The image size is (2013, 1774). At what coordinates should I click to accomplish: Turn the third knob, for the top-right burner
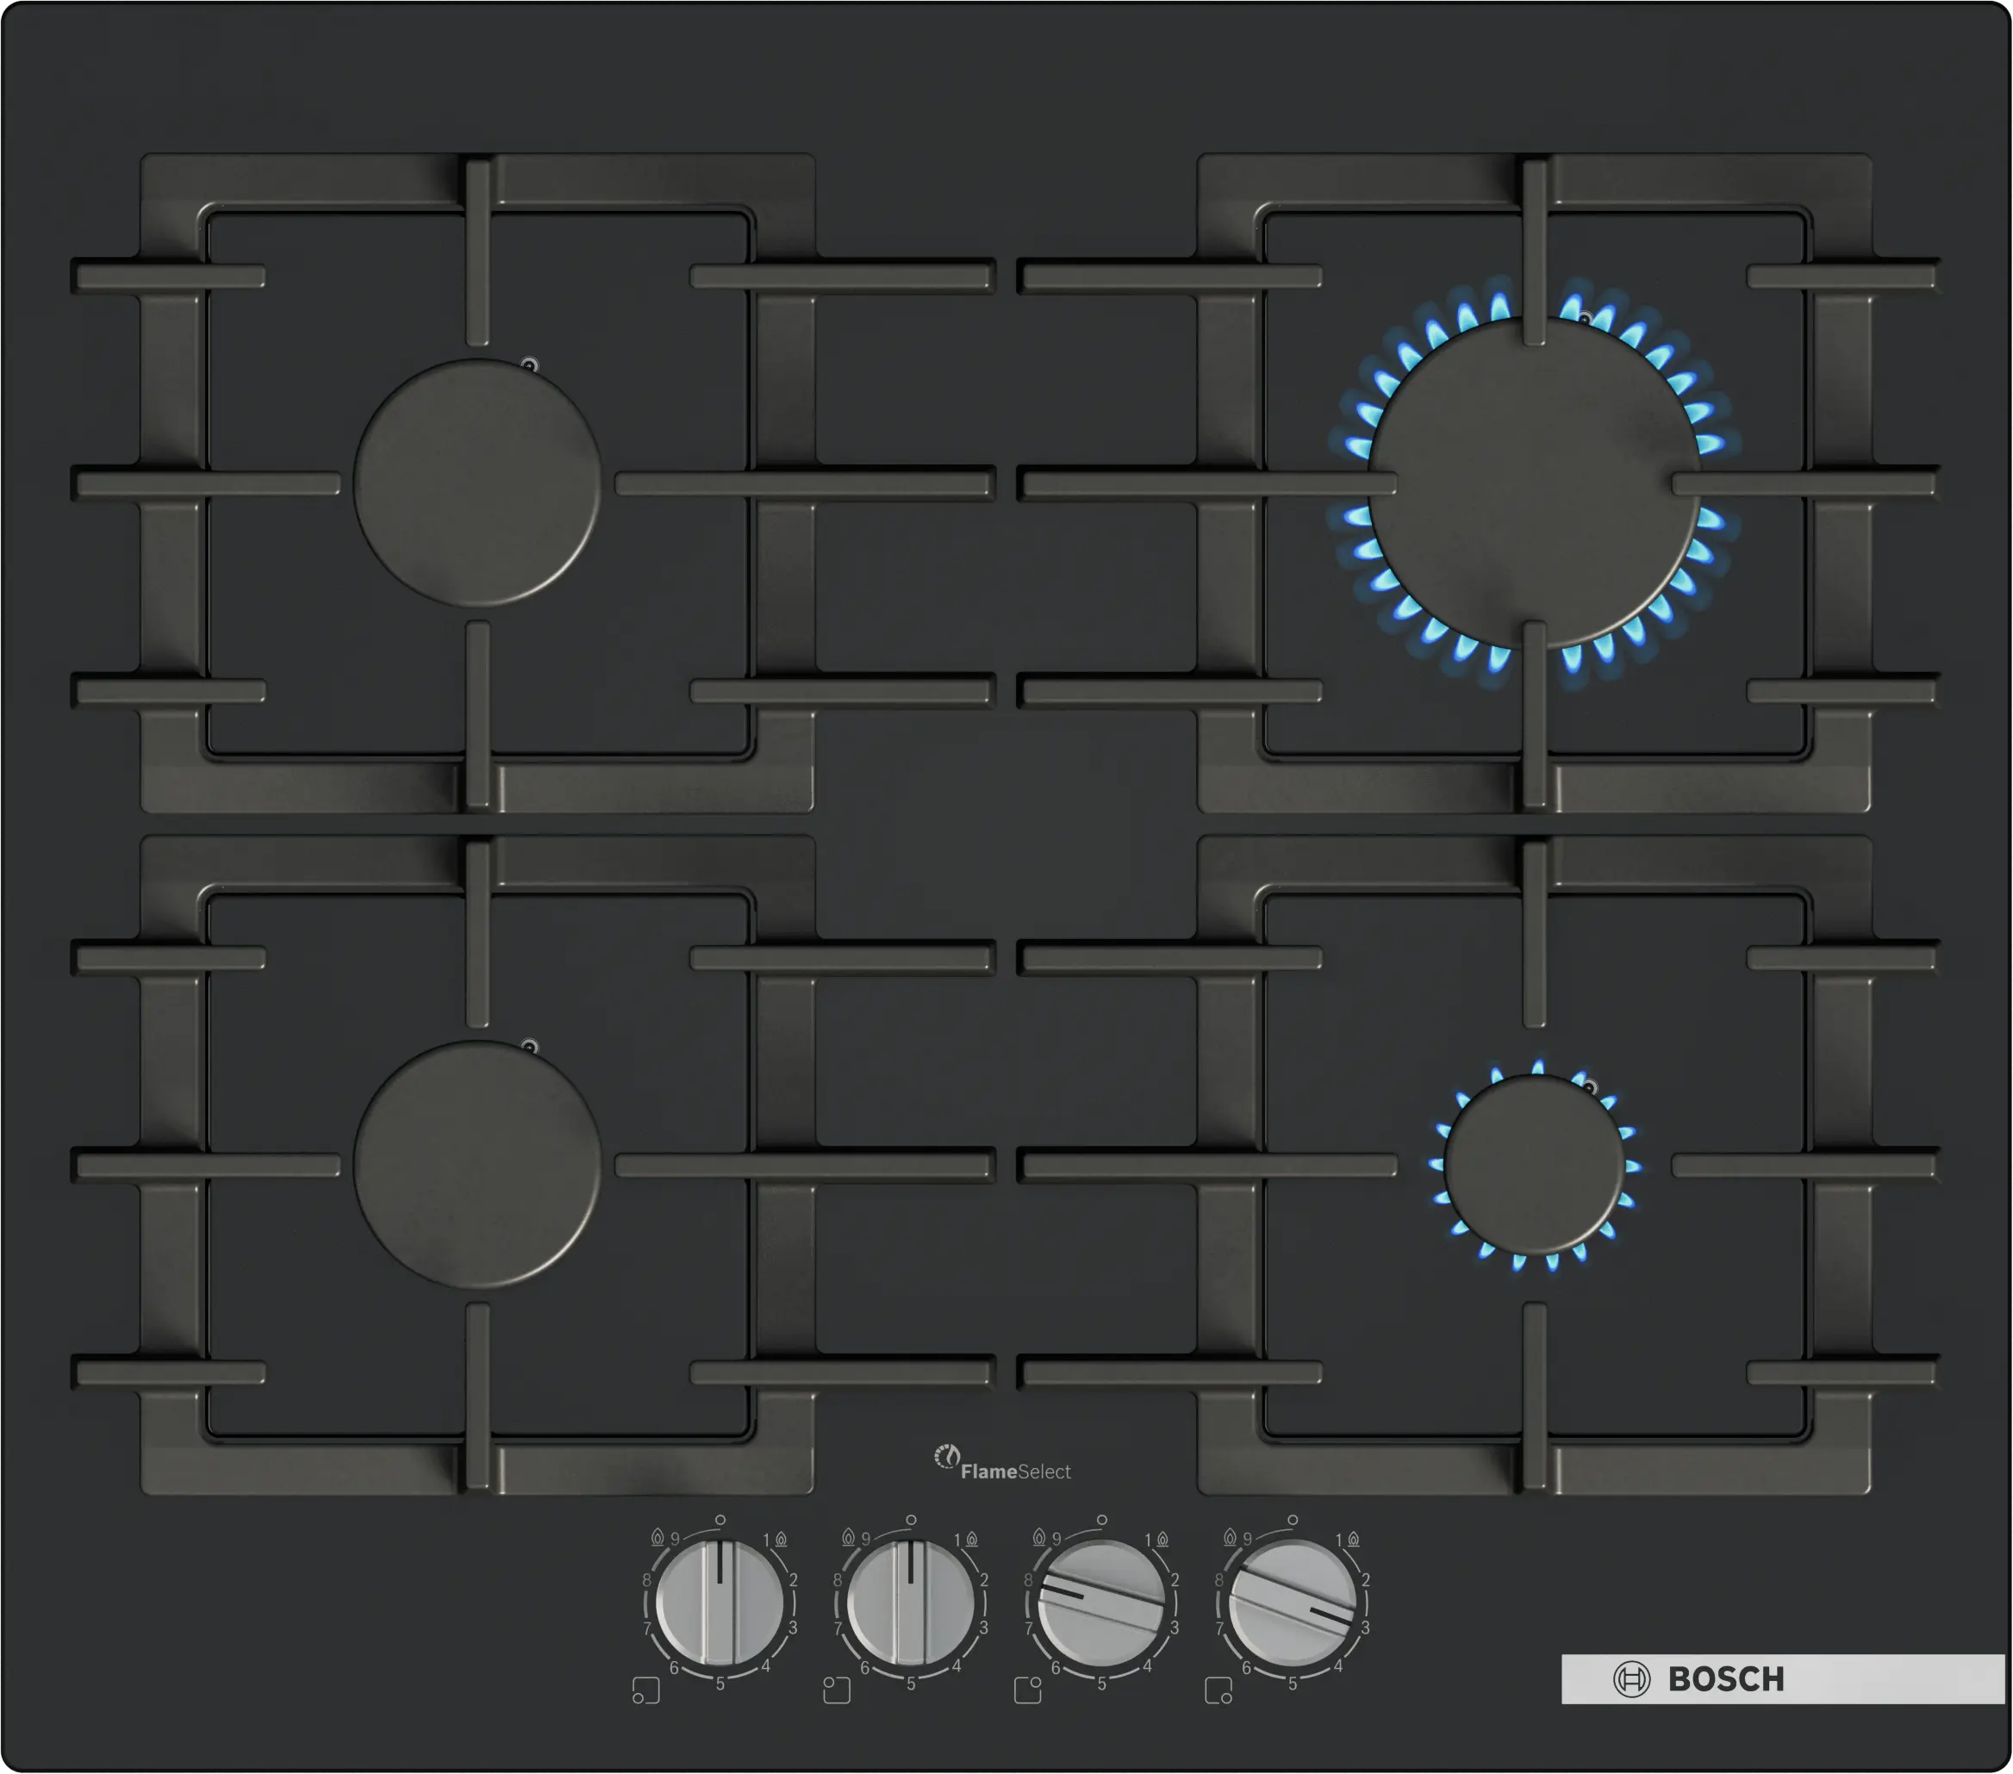(1101, 1603)
